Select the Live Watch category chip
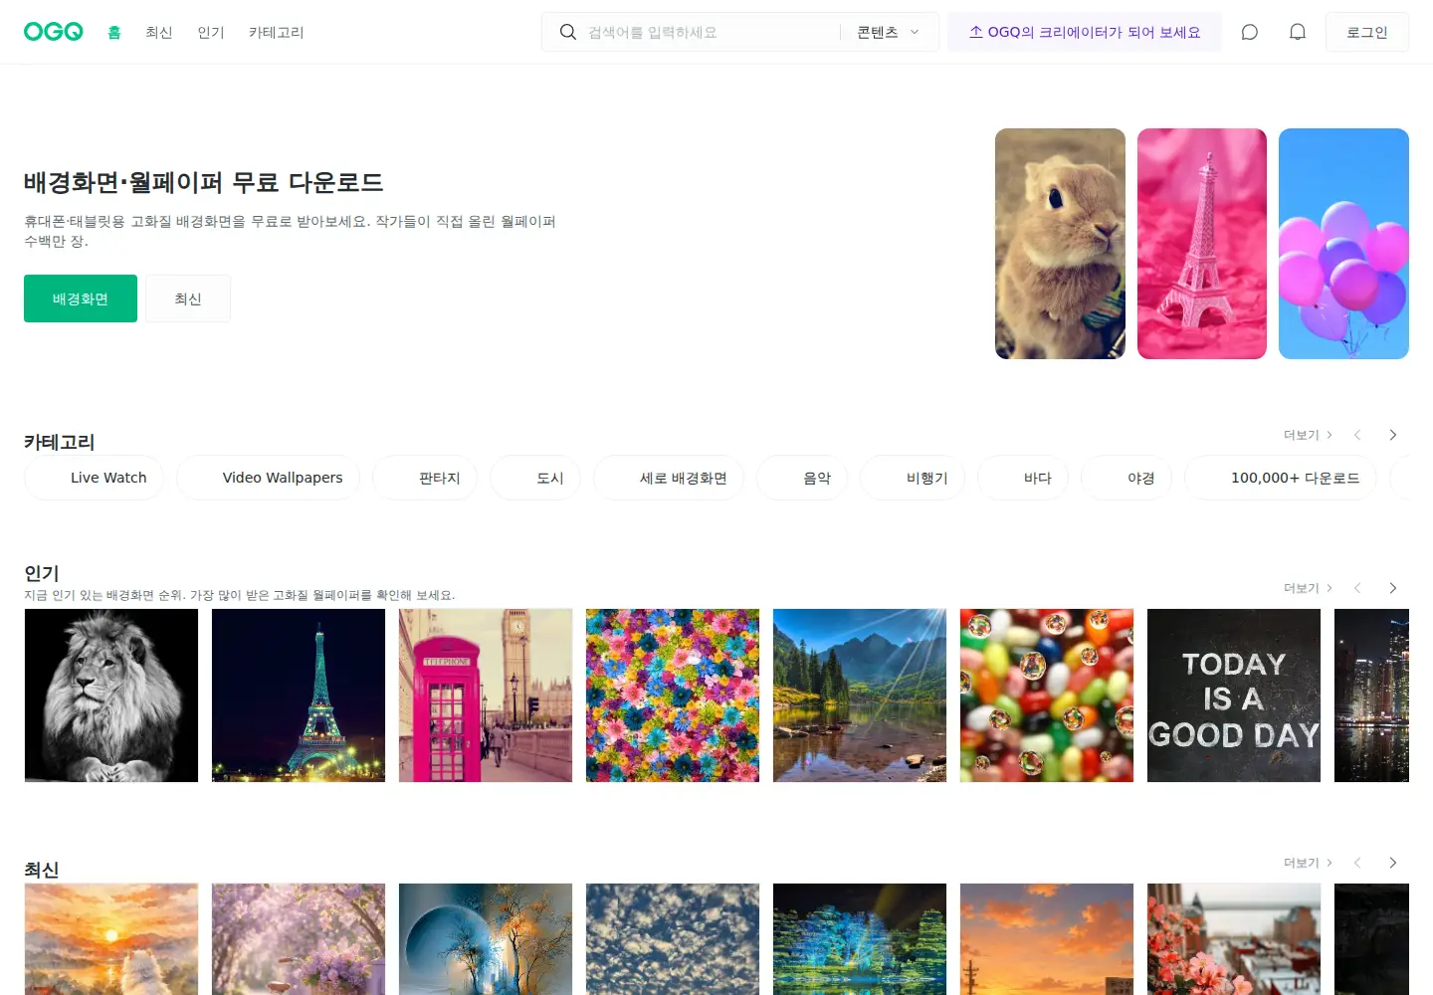This screenshot has height=995, width=1433. (x=94, y=478)
